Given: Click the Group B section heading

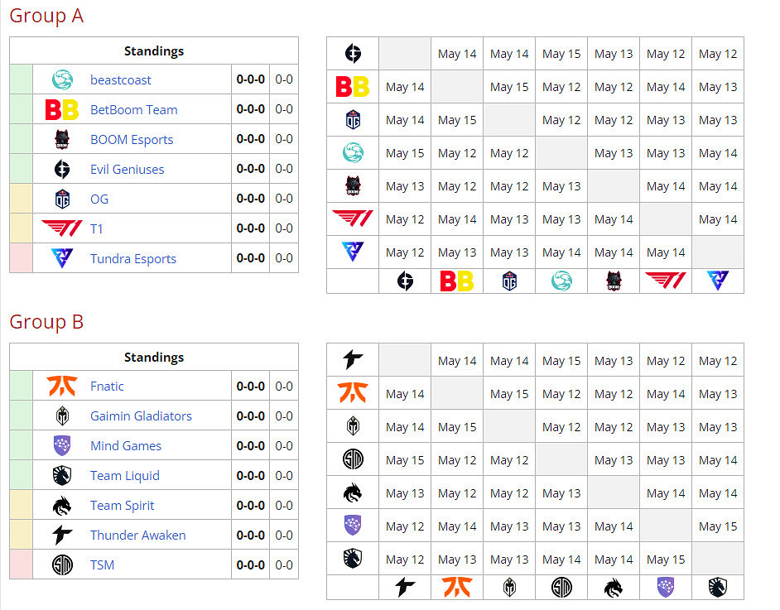Looking at the screenshot, I should [46, 322].
